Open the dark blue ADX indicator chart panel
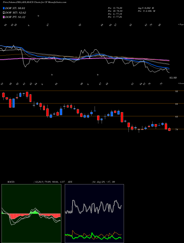 (94, 214)
